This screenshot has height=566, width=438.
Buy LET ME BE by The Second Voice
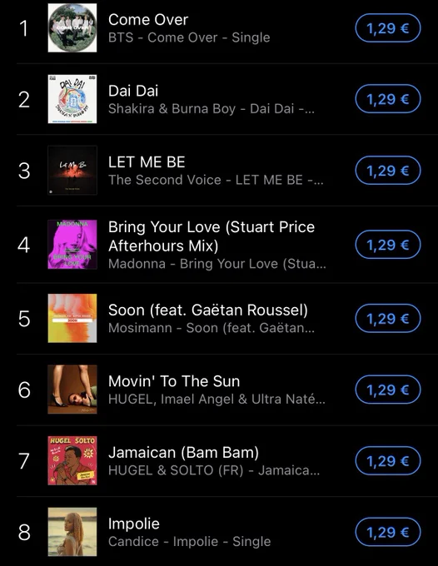(x=388, y=171)
